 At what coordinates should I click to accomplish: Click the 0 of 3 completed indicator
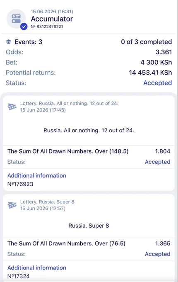click(147, 42)
